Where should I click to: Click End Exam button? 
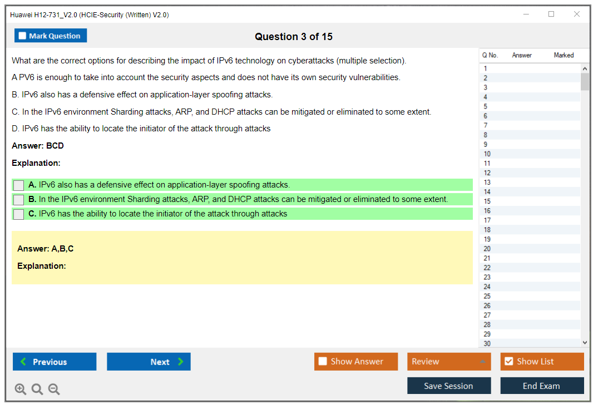(541, 386)
